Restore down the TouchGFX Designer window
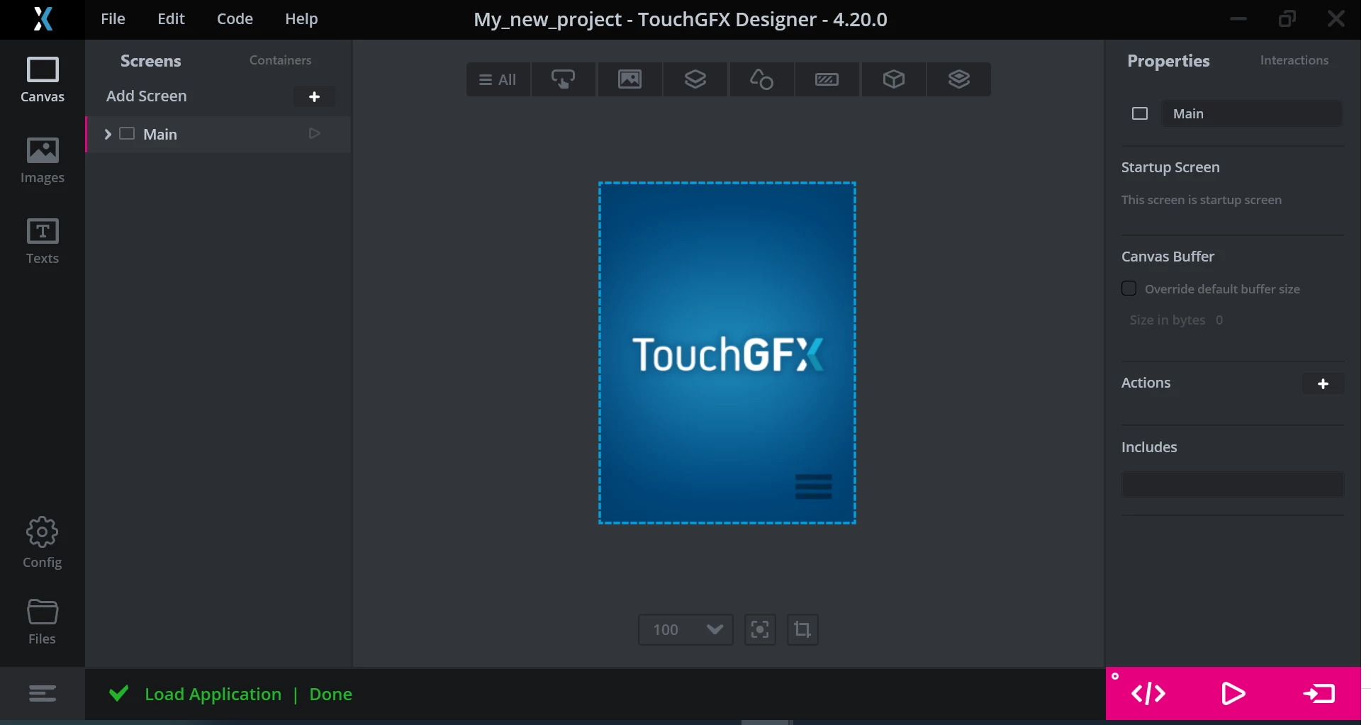Viewport: 1371px width, 725px height. (x=1287, y=19)
